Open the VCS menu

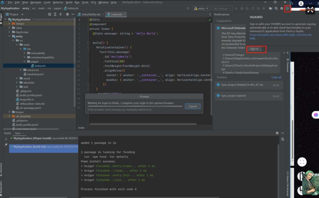tap(93, 3)
